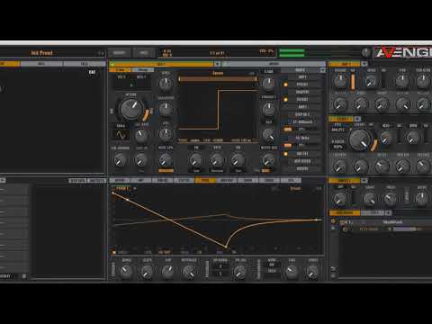Click the green output level meter
The width and height of the screenshot is (432, 324).
(x=292, y=53)
